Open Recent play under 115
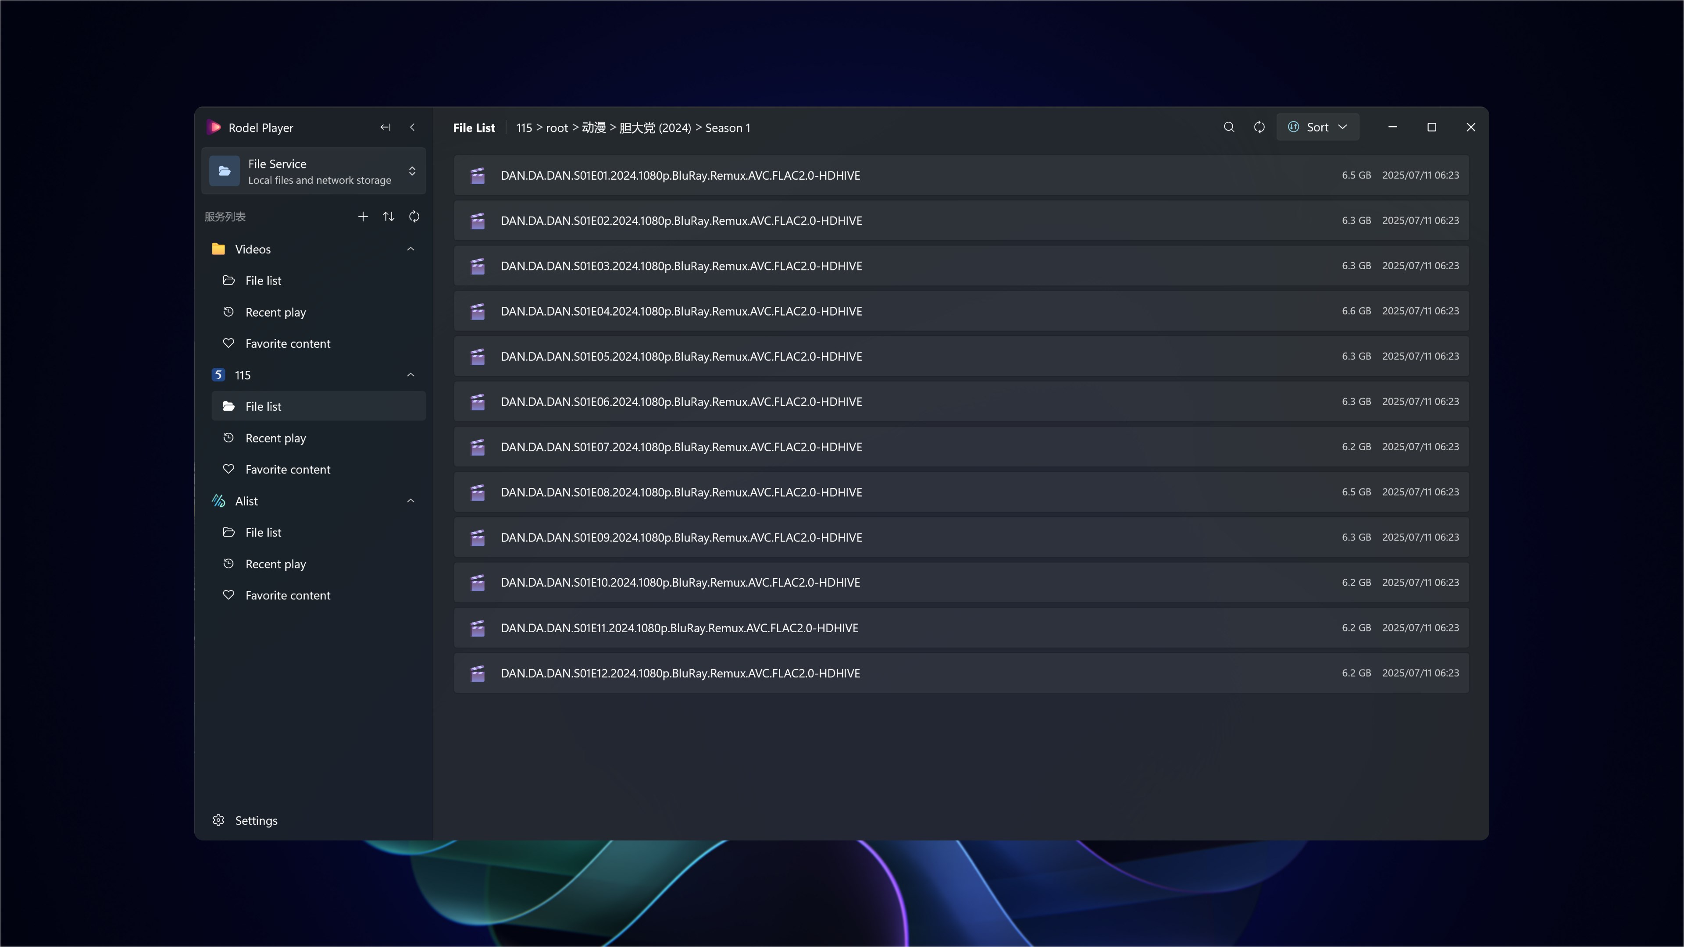The image size is (1684, 947). 319,438
